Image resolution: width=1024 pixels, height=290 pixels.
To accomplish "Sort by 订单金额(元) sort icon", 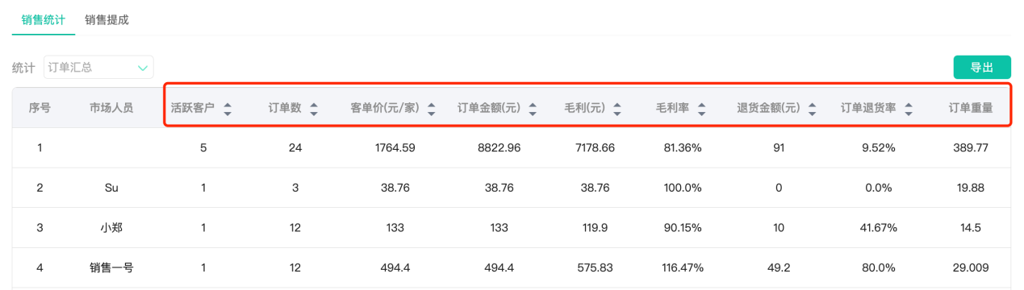I will tap(533, 109).
